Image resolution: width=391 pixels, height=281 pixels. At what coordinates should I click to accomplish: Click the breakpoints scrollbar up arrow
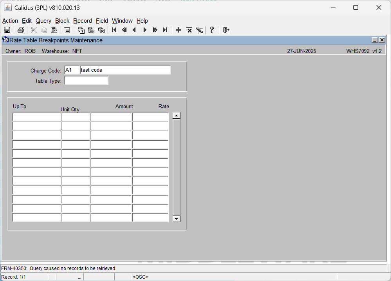click(176, 116)
